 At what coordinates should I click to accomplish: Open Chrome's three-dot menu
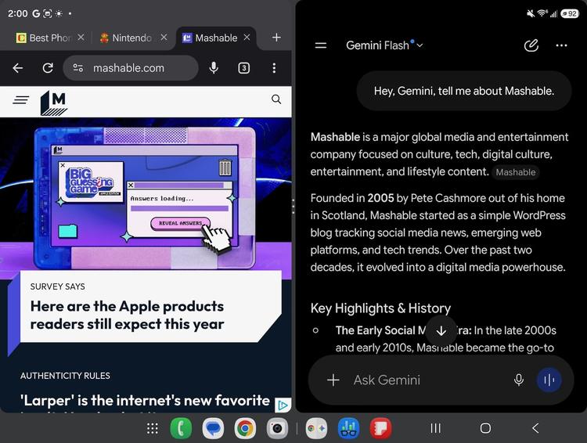[274, 68]
